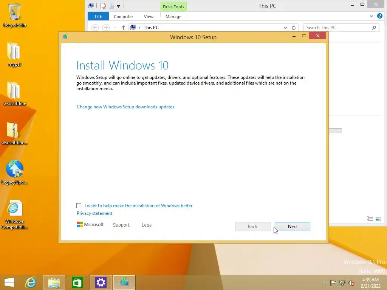
Task: Switch This PC to large icons view
Action: [x=378, y=219]
